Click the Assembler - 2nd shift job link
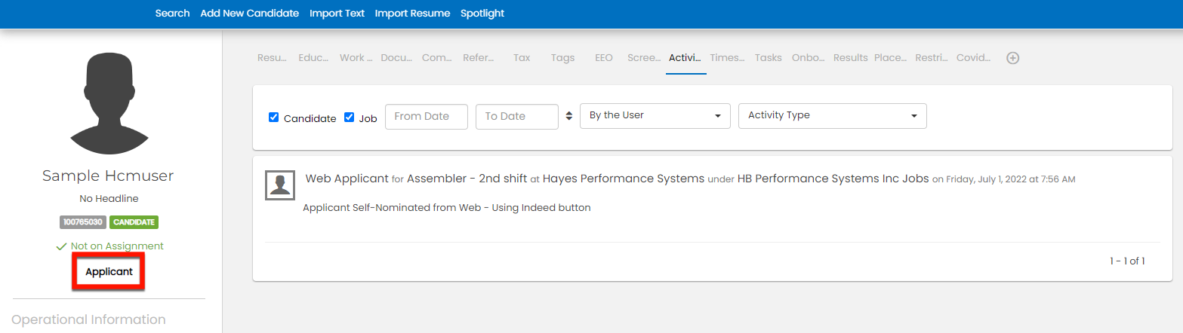This screenshot has width=1183, height=333. 467,179
